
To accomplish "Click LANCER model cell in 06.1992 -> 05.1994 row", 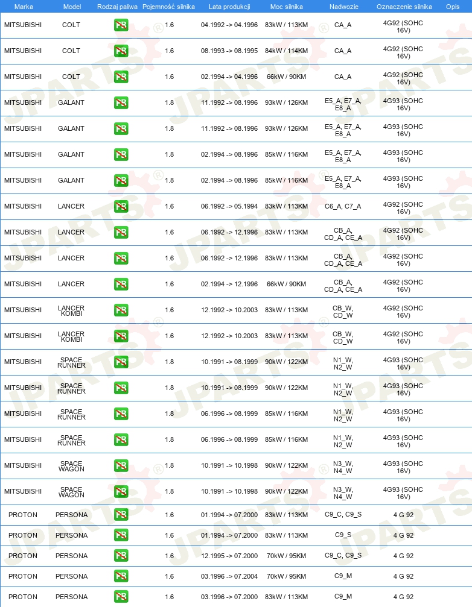I will (71, 206).
